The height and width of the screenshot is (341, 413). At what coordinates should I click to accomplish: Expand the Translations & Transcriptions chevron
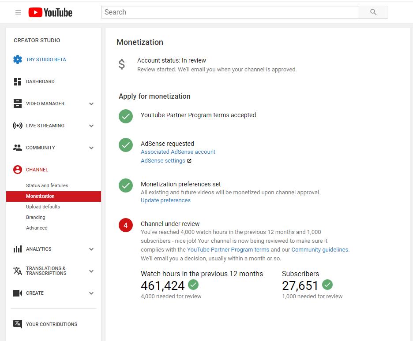click(91, 271)
